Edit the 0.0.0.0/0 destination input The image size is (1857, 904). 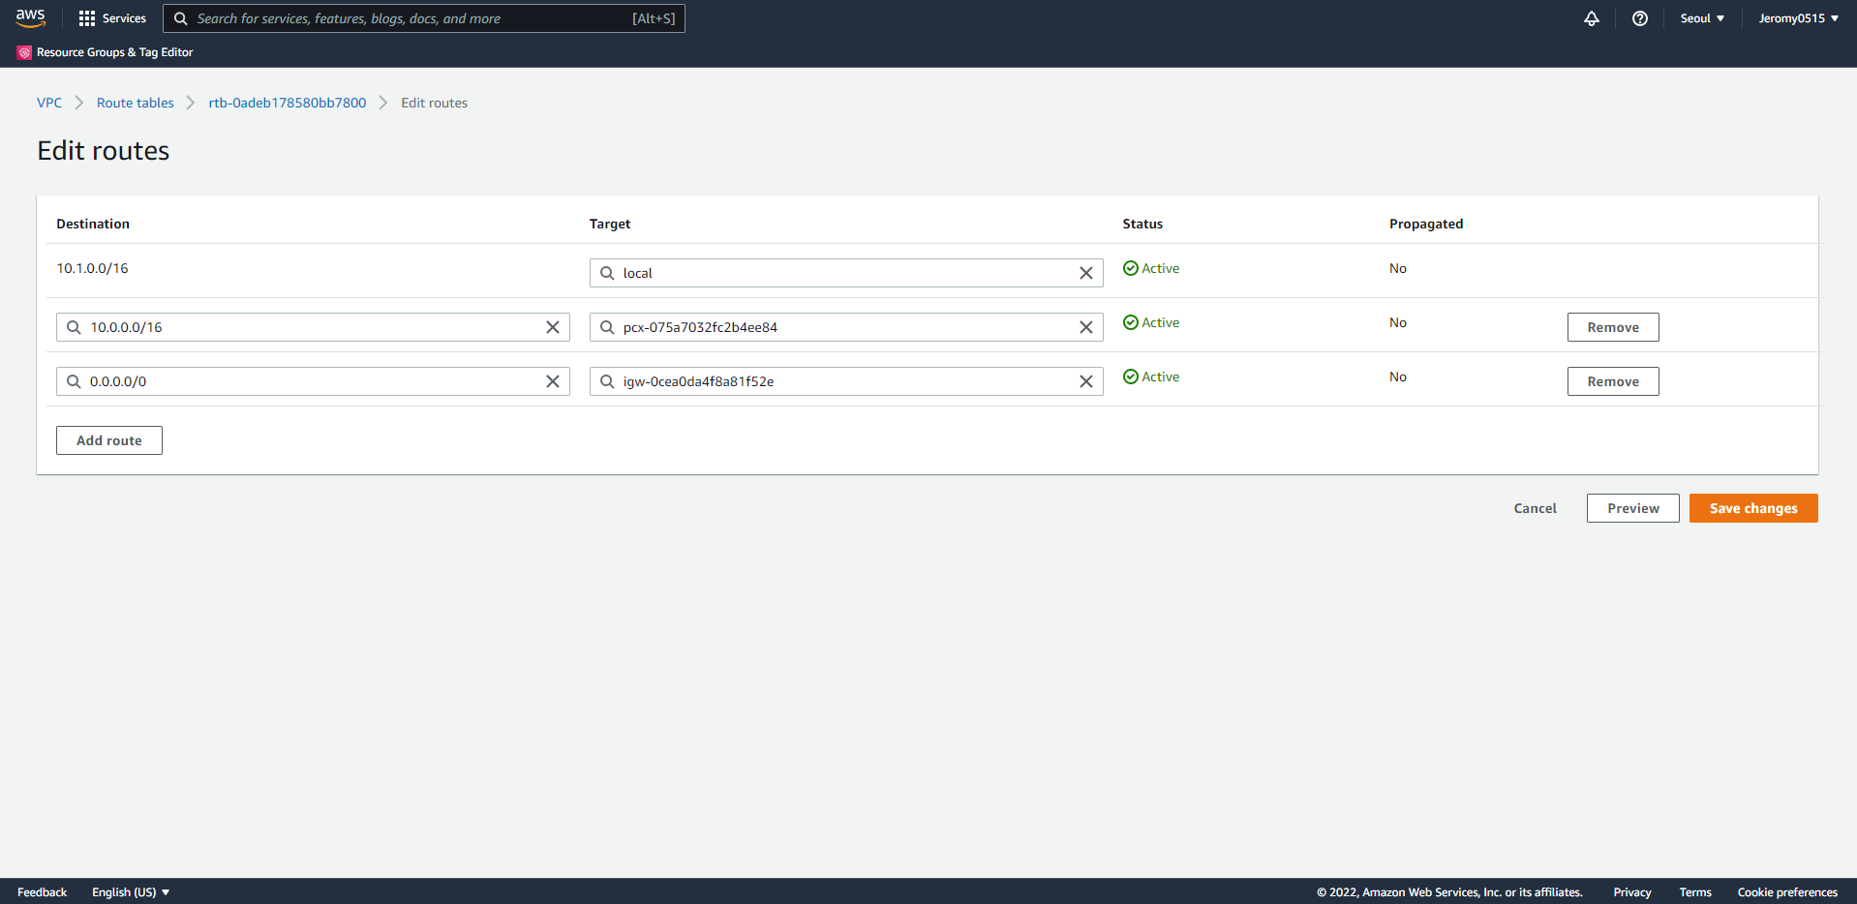point(313,381)
